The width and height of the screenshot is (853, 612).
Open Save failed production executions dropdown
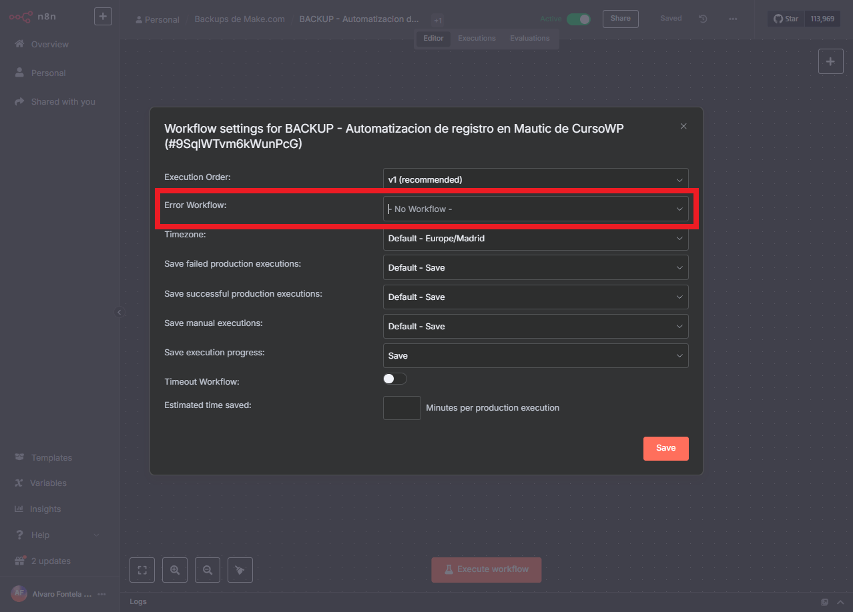[535, 267]
